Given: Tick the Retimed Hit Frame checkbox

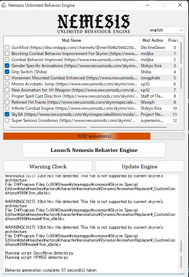Looking at the screenshot, I should click(7, 102).
